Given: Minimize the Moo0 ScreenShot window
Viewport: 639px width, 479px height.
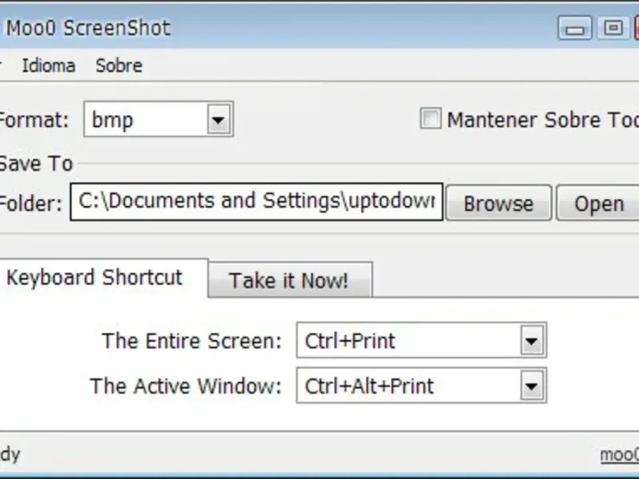Looking at the screenshot, I should pos(576,29).
